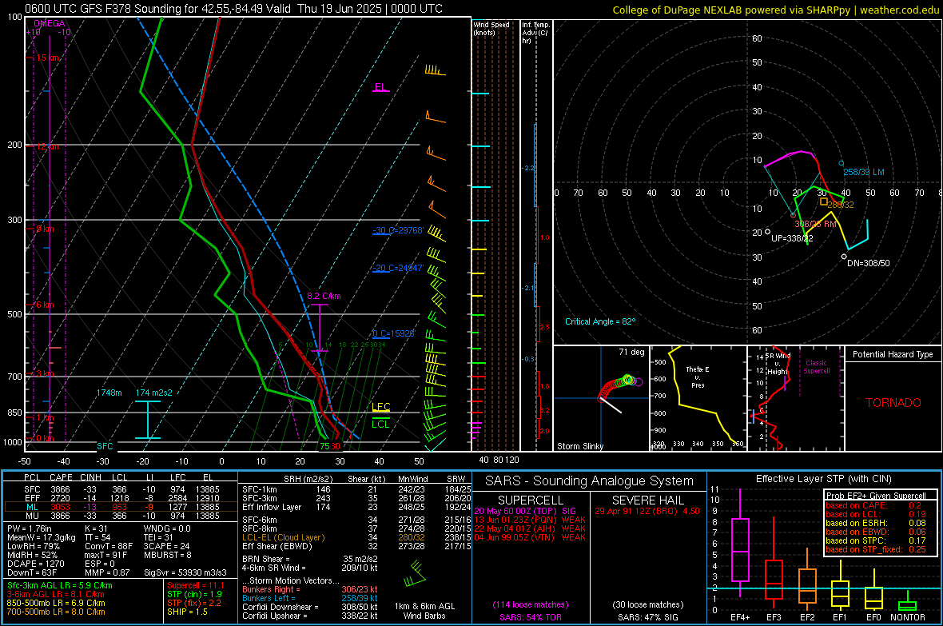Select the EFF parcel row in table
Screen dimensions: 943x626
pyautogui.click(x=121, y=498)
